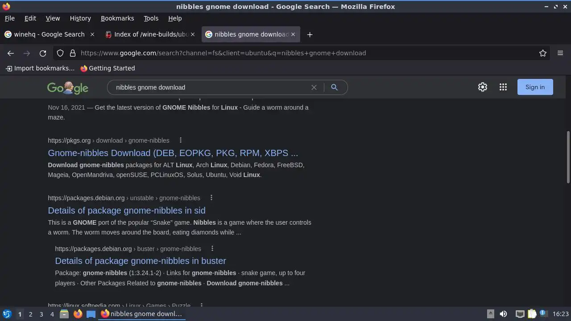Click the address bar URL
This screenshot has width=571, height=321.
[x=223, y=53]
